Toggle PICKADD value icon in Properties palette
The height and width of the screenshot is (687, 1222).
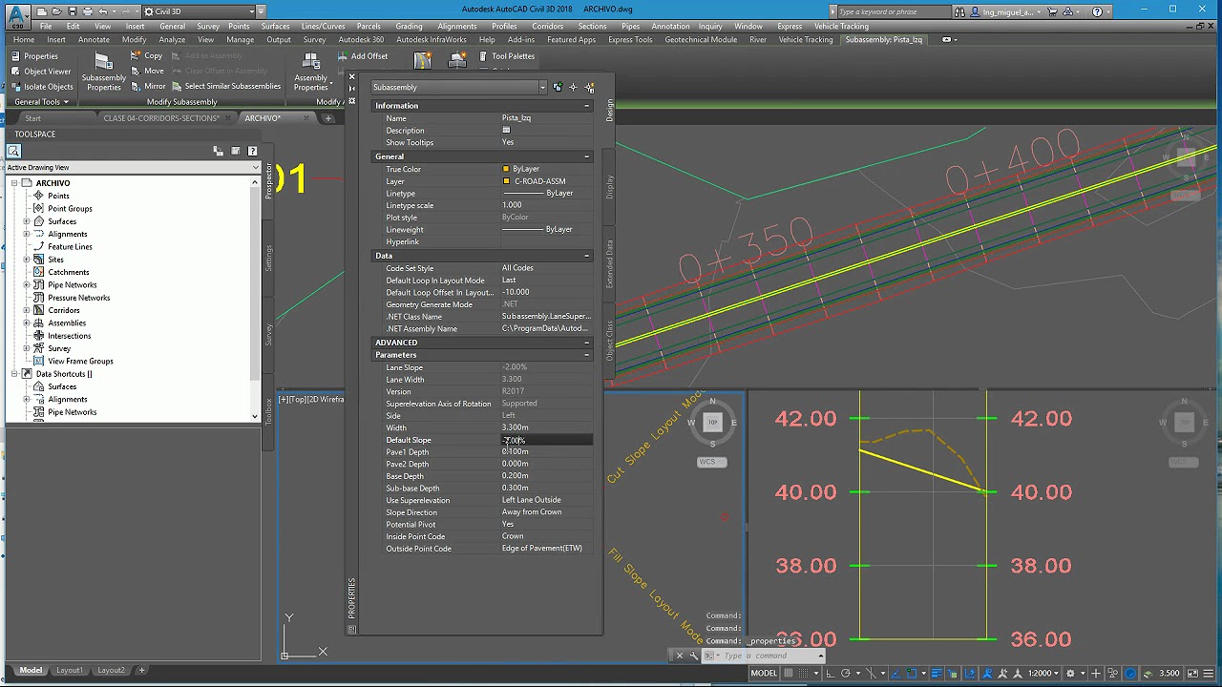tap(558, 87)
